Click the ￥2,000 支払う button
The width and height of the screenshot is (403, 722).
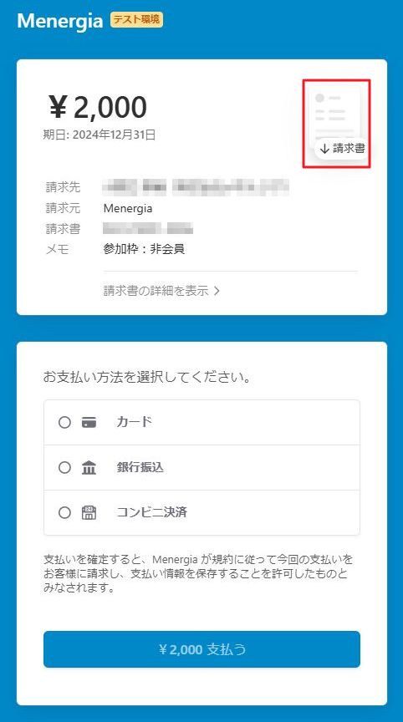(201, 649)
